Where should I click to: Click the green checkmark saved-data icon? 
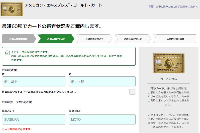click(x=7, y=53)
